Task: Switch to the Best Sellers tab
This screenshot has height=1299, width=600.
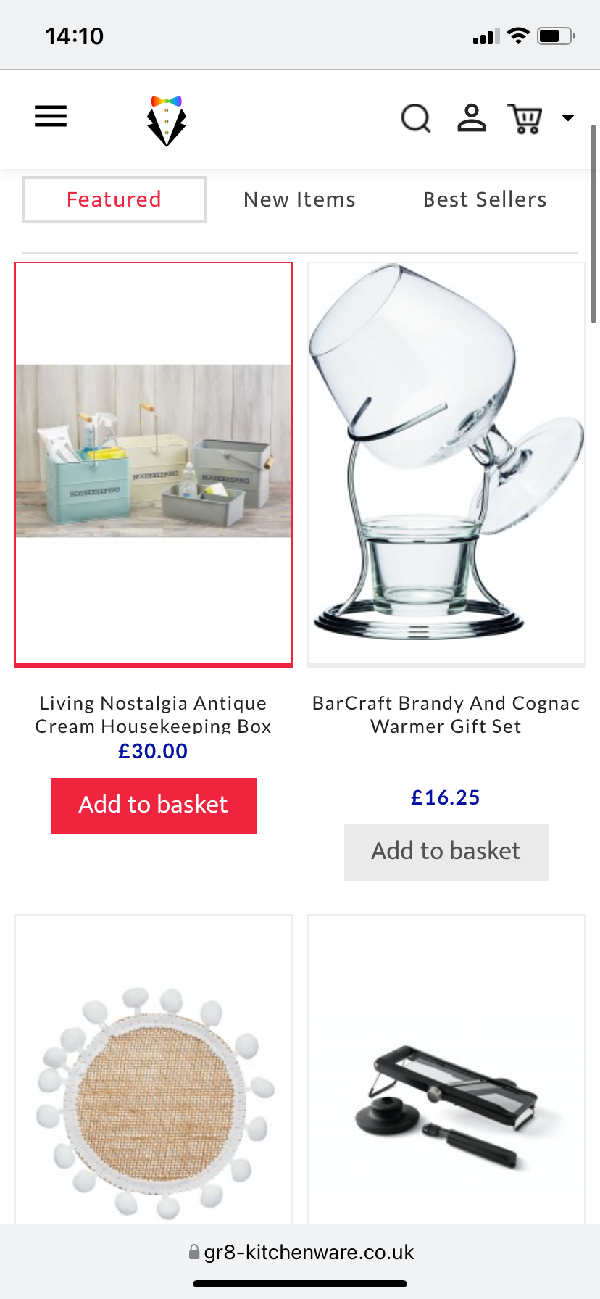Action: [x=485, y=199]
